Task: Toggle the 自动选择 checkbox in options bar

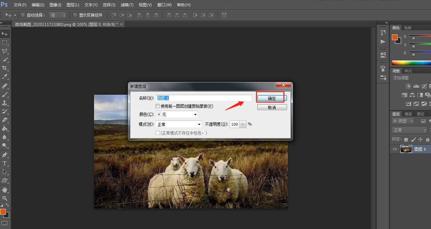Action: tap(22, 15)
